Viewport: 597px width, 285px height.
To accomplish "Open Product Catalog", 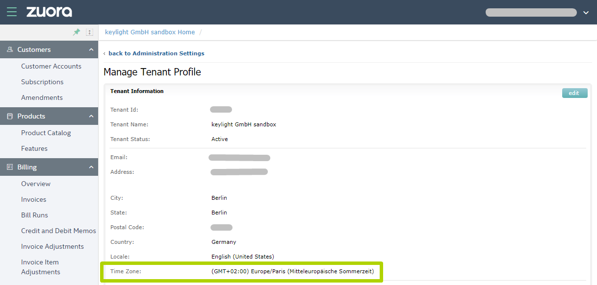I will coord(46,133).
